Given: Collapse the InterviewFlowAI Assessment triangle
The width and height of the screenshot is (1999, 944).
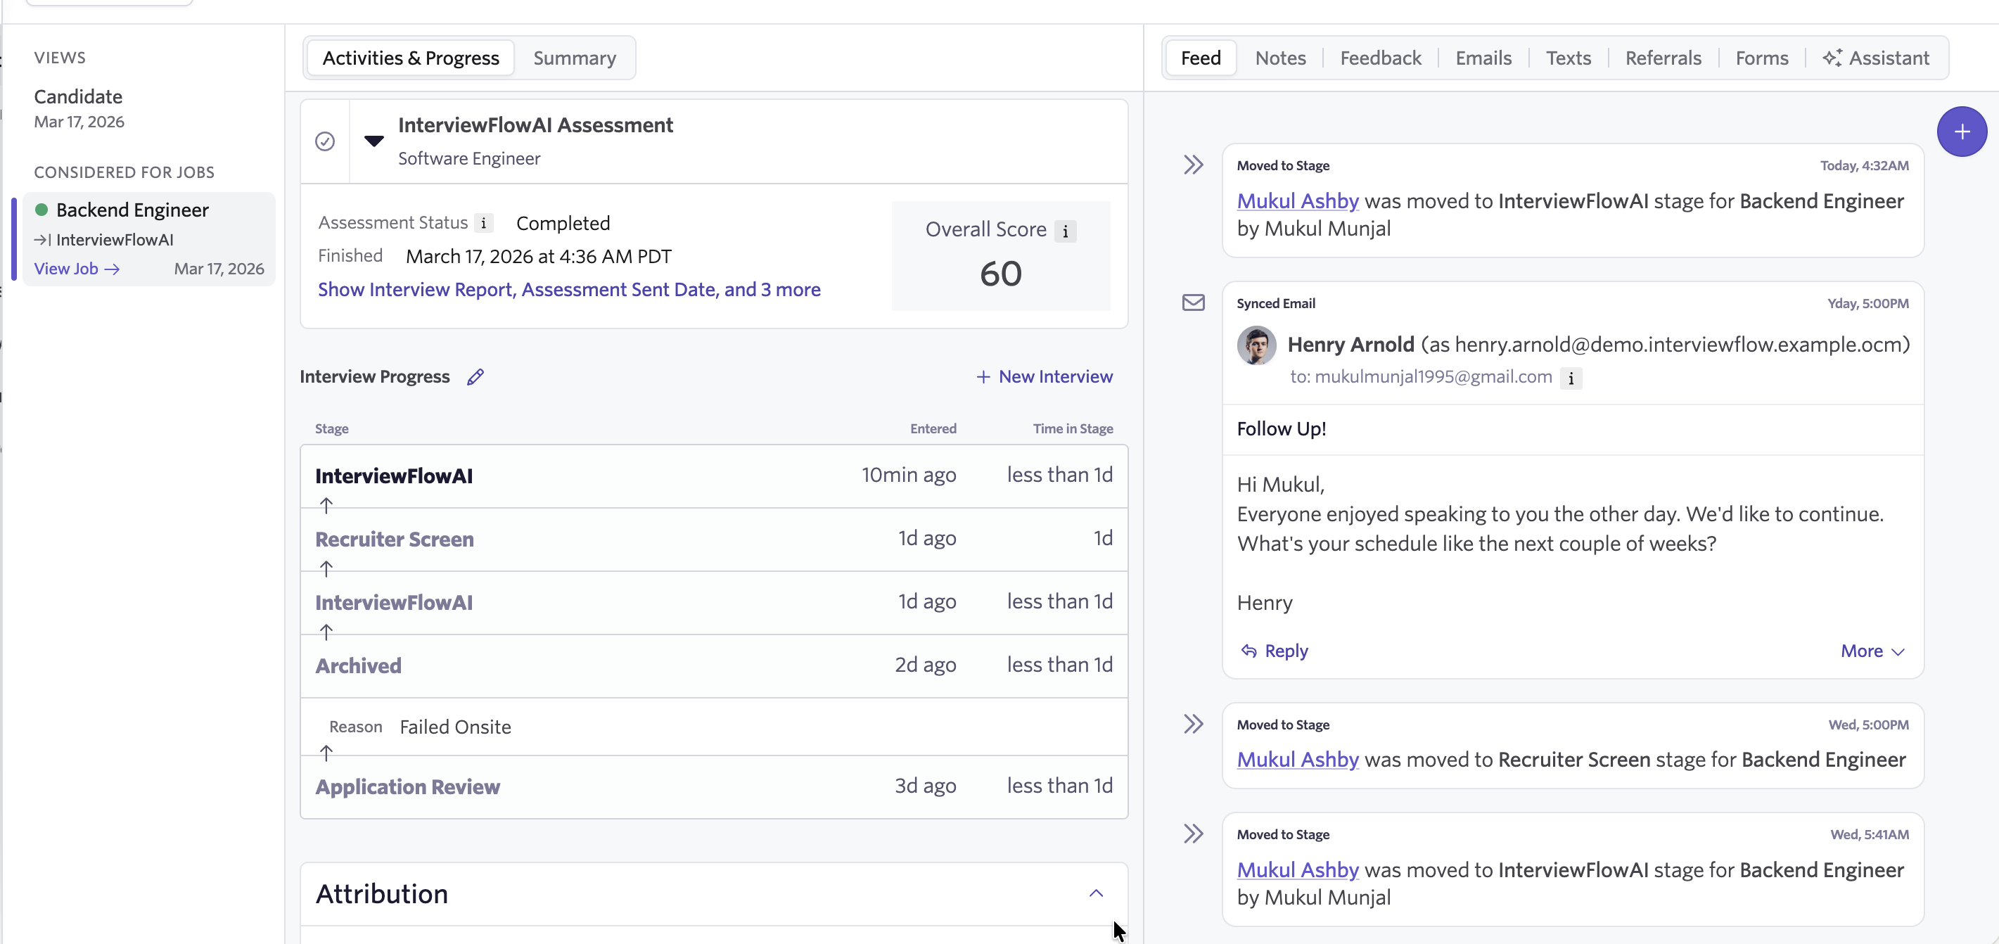Looking at the screenshot, I should pyautogui.click(x=374, y=141).
